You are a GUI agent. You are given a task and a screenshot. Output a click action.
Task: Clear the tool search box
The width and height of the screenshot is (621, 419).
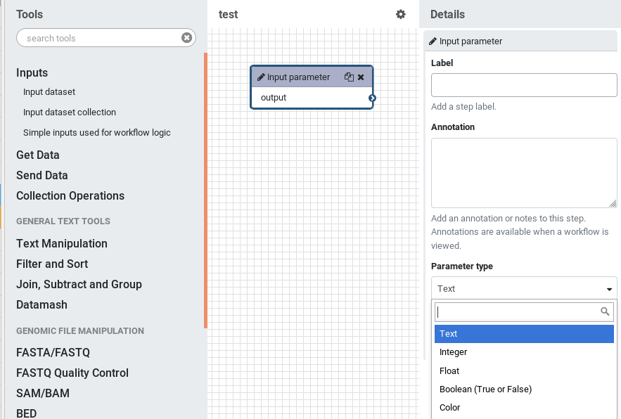click(186, 37)
